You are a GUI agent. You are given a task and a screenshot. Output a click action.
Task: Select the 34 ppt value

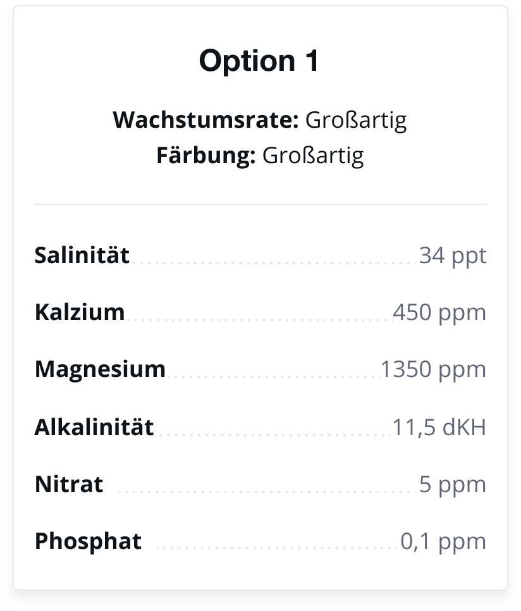453,256
